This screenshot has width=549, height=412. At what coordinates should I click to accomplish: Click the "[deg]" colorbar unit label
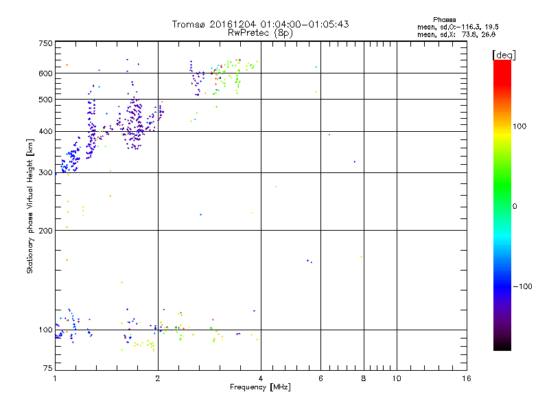(504, 55)
